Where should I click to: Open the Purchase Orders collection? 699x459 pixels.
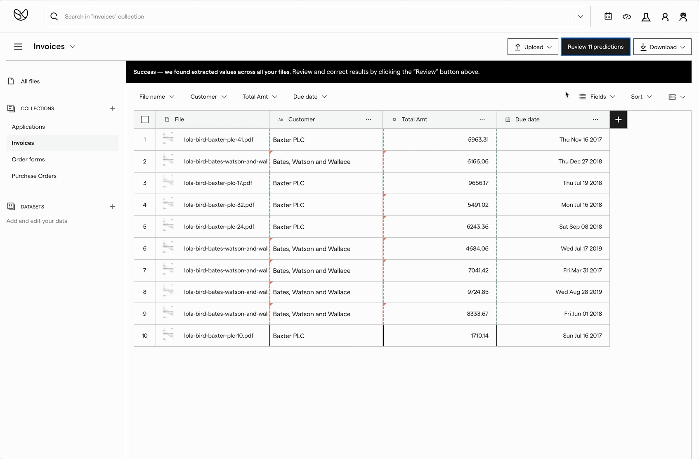[x=34, y=176]
